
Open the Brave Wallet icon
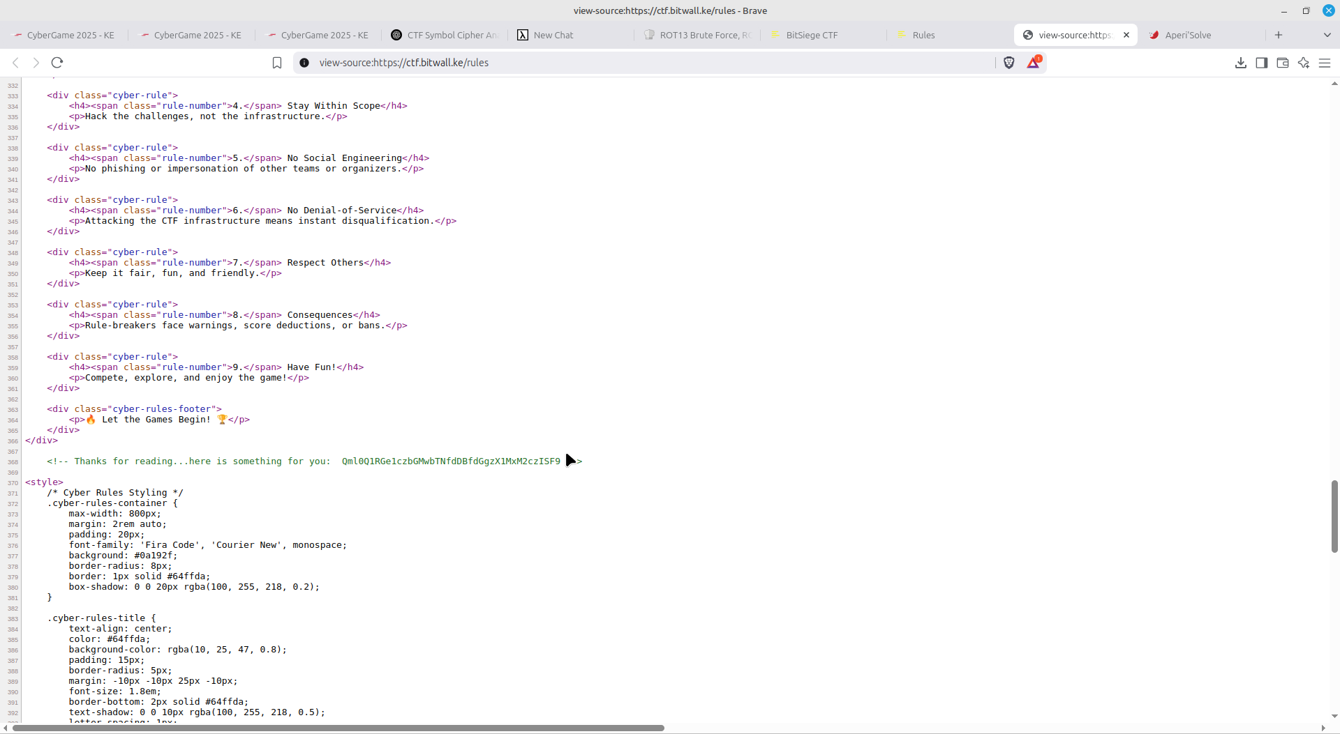pyautogui.click(x=1282, y=63)
